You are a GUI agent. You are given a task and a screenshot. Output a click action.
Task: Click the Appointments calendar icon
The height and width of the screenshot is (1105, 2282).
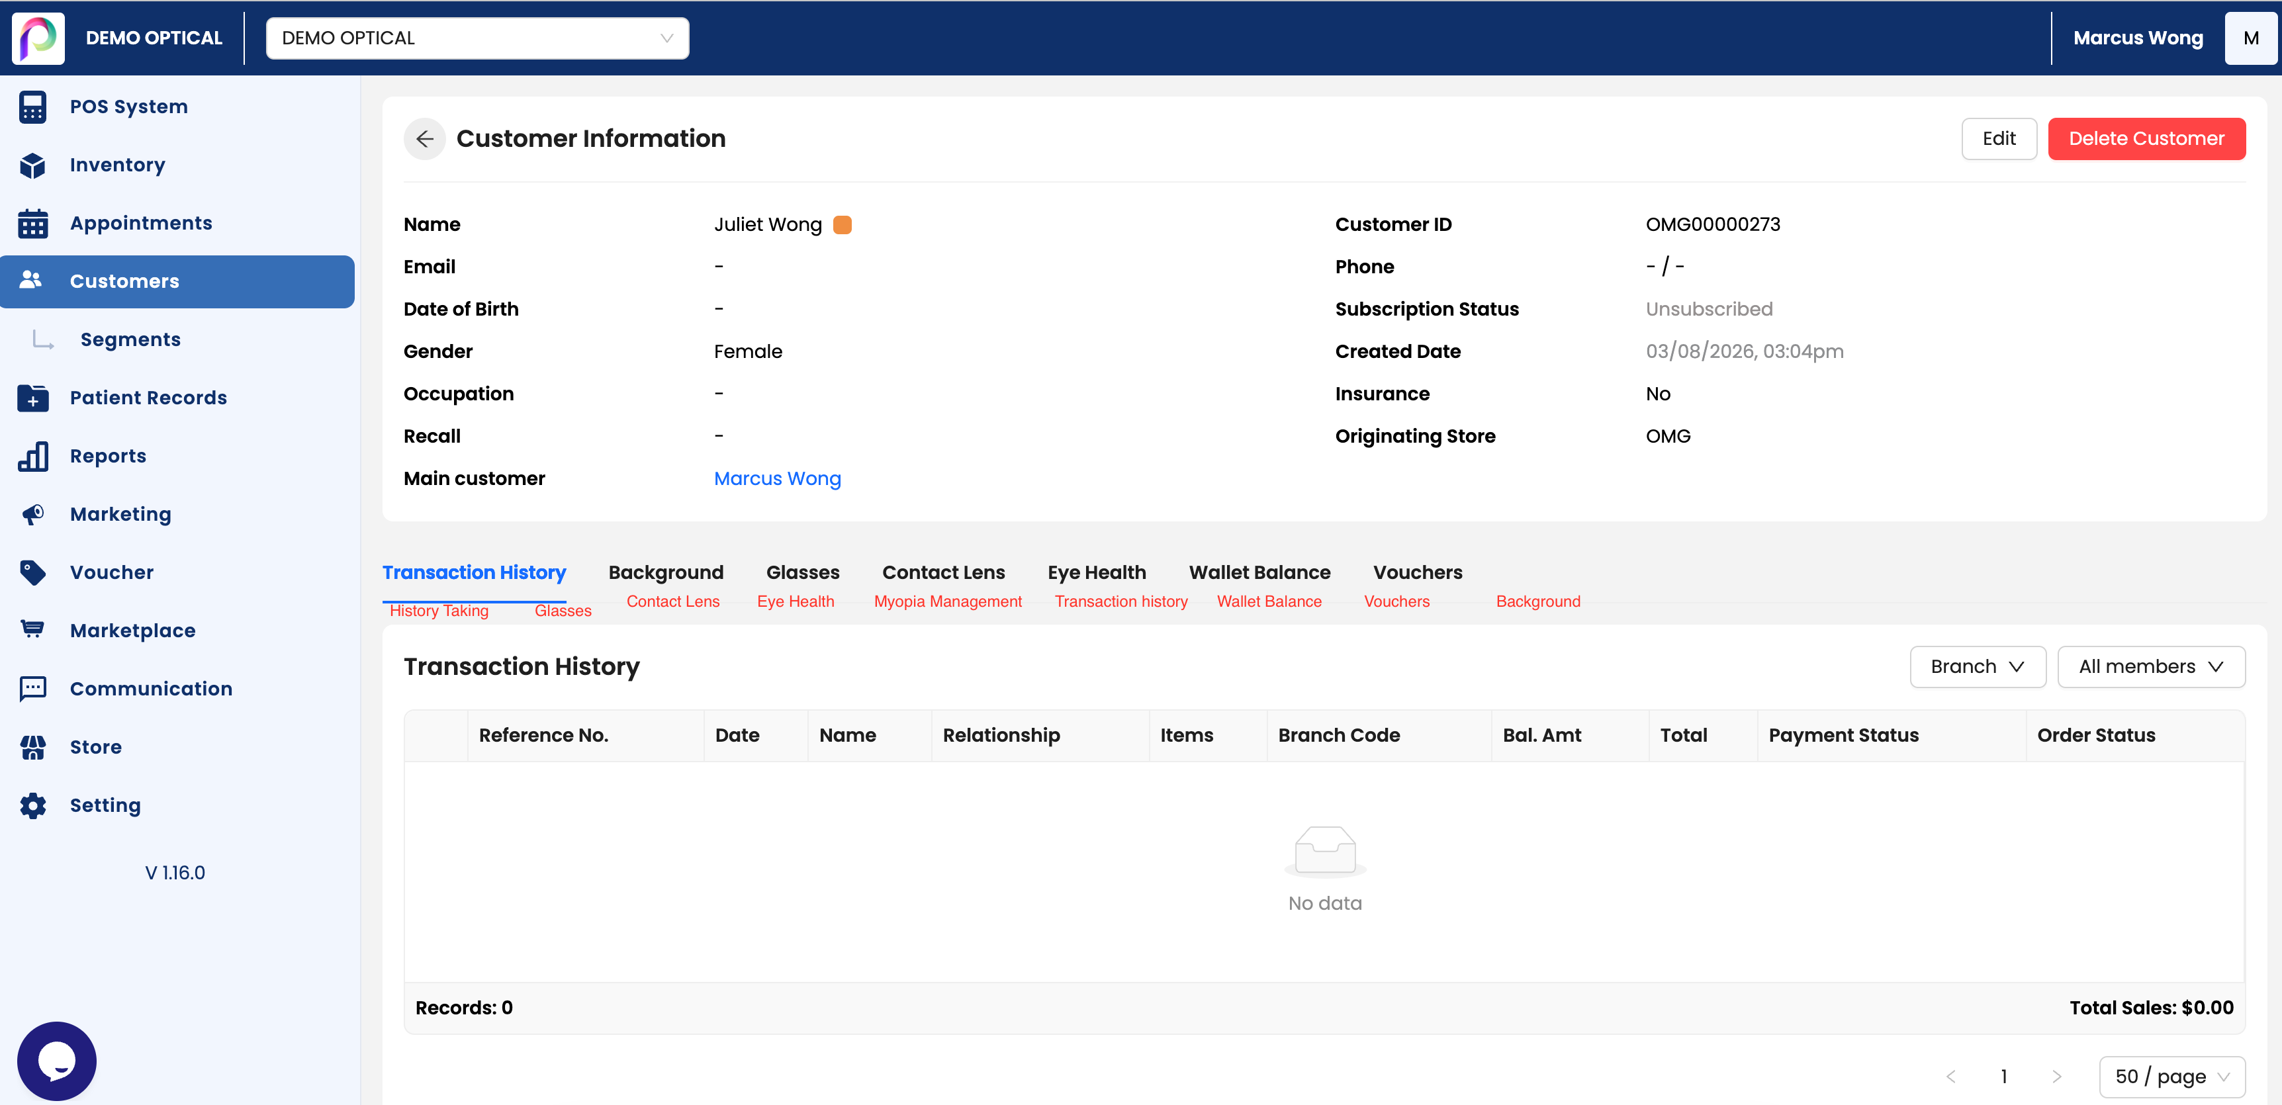click(x=33, y=223)
